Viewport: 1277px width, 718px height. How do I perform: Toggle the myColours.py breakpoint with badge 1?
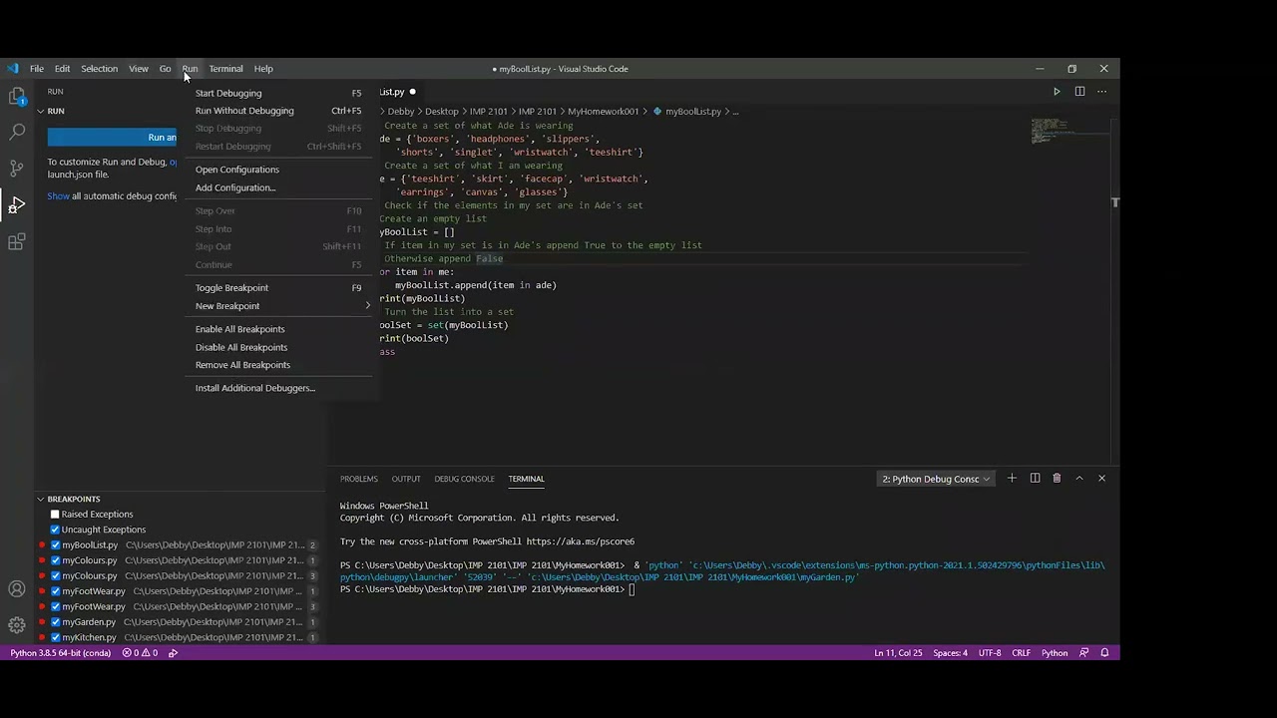coord(55,560)
